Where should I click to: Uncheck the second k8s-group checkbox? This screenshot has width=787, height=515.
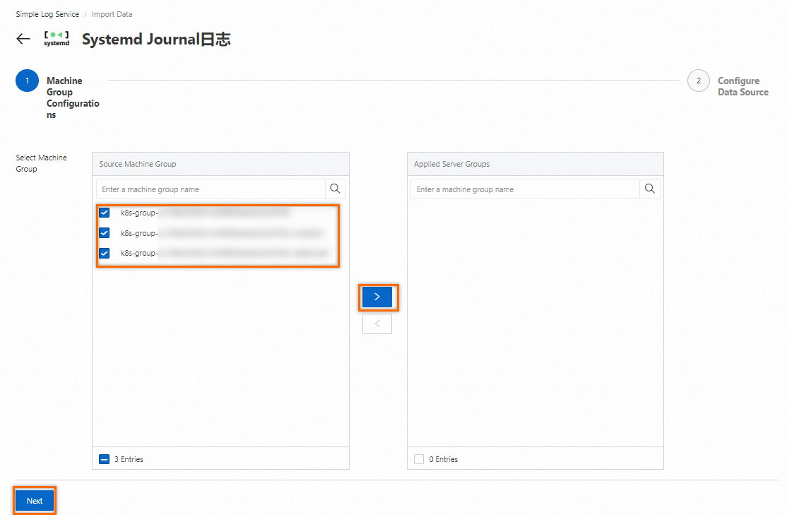[x=105, y=233]
